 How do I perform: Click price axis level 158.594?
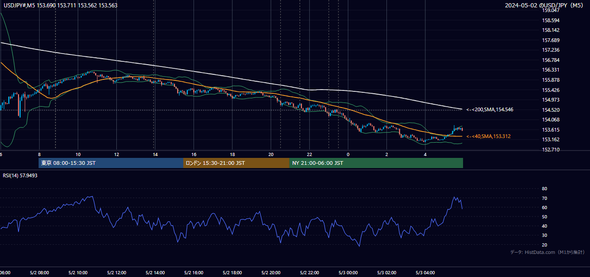tap(551, 20)
